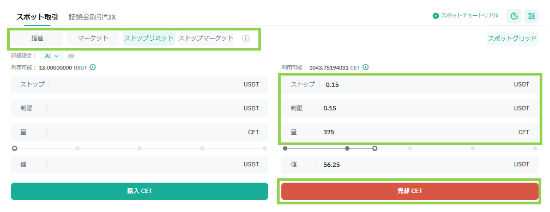Open the スポットグリッド button
This screenshot has height=212, width=550.
pyautogui.click(x=512, y=39)
